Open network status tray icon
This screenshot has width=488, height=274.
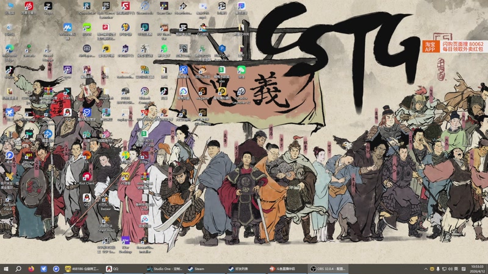click(444, 269)
